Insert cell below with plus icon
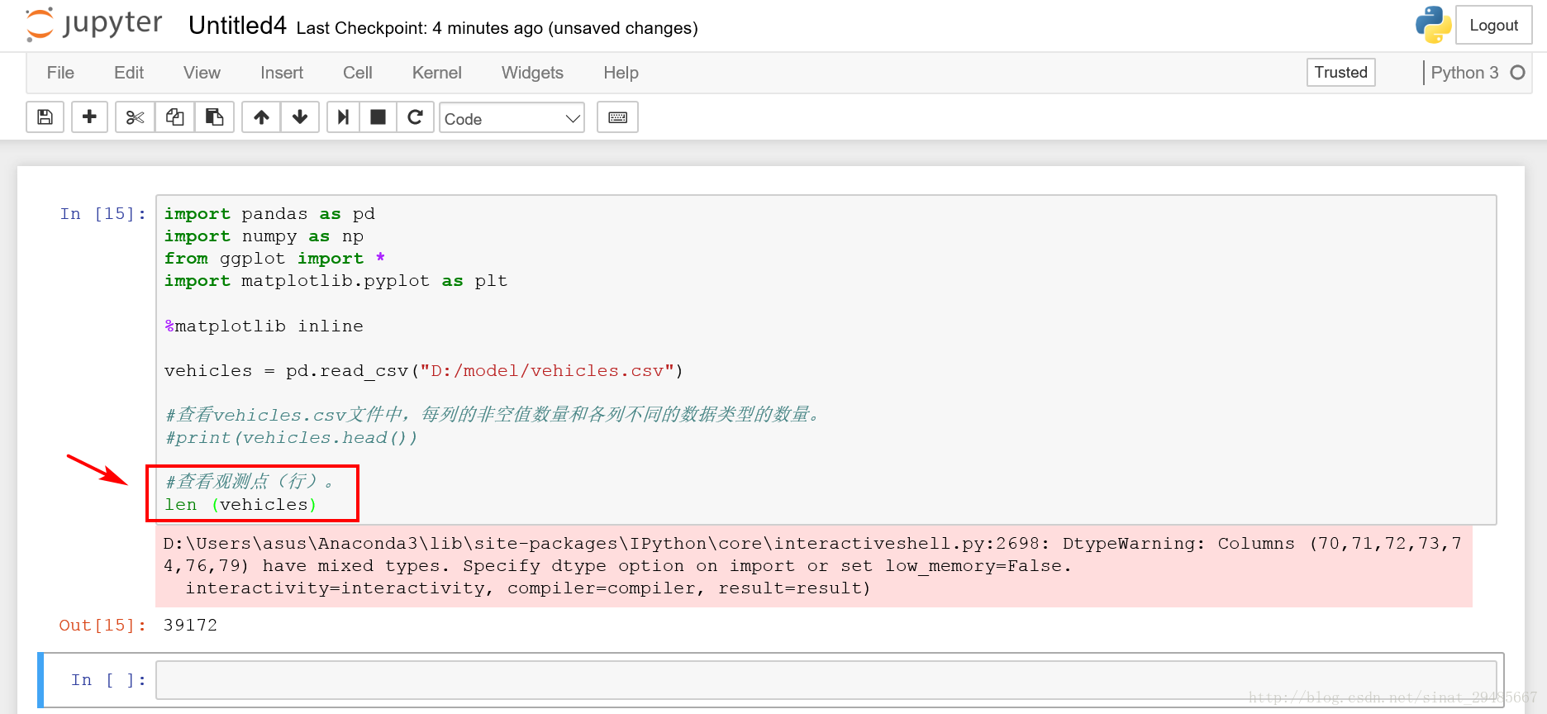Image resolution: width=1547 pixels, height=714 pixels. tap(89, 117)
